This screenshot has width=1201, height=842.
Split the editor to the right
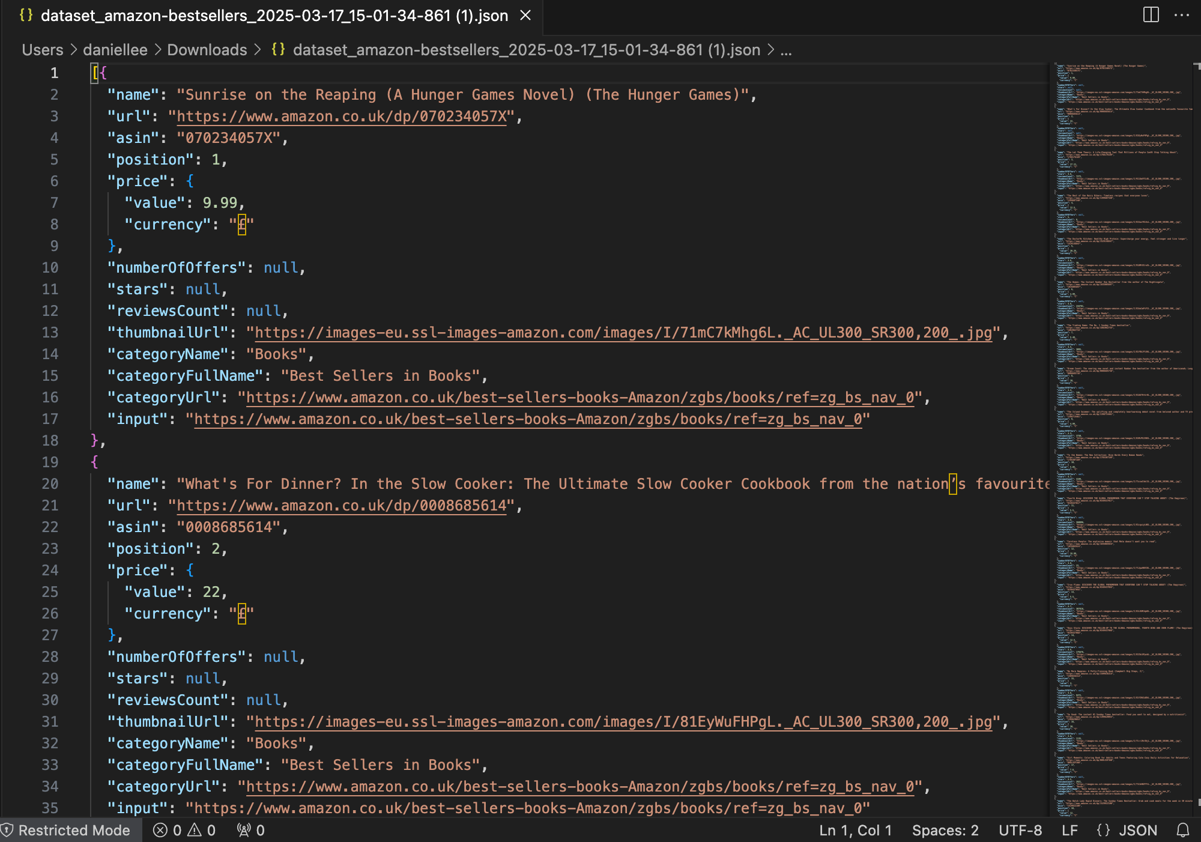(1150, 16)
